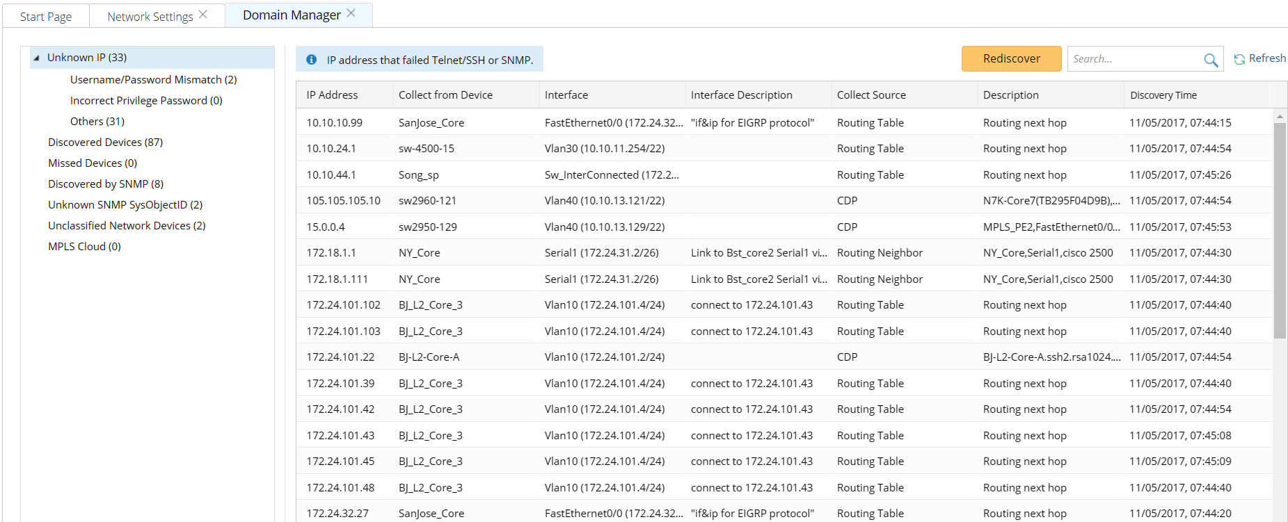Select Unclassified Network Devices (2)
This screenshot has height=522, width=1288.
click(x=127, y=226)
